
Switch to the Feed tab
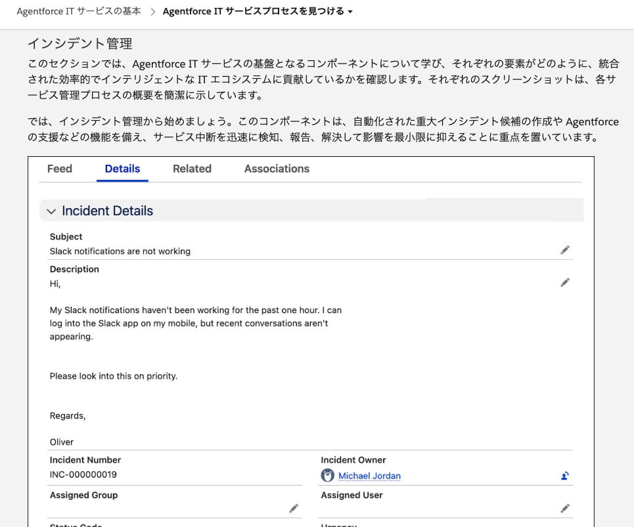click(x=60, y=169)
